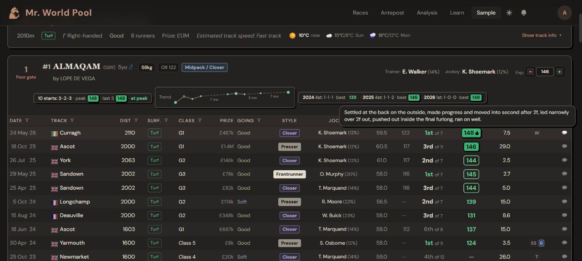Go to the Races tab

(x=360, y=13)
